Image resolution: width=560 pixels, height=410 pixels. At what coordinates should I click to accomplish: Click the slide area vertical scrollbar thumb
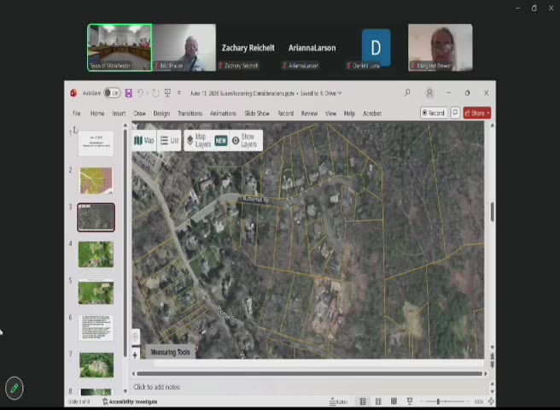(493, 212)
